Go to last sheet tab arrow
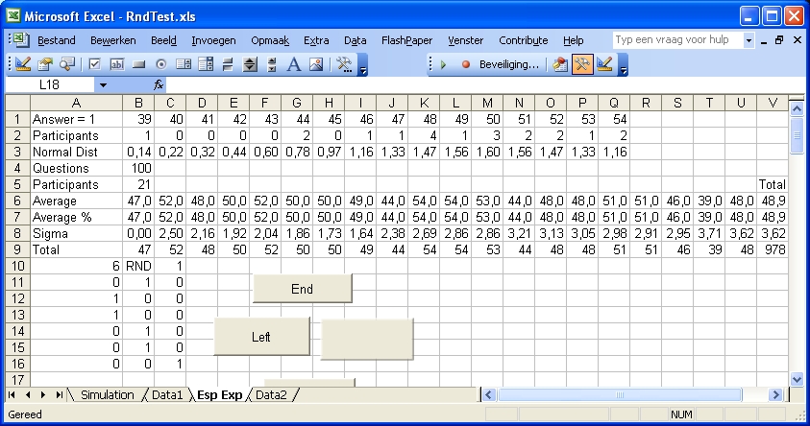 tap(59, 395)
